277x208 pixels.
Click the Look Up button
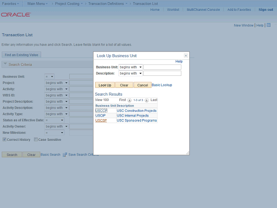tap(105, 85)
